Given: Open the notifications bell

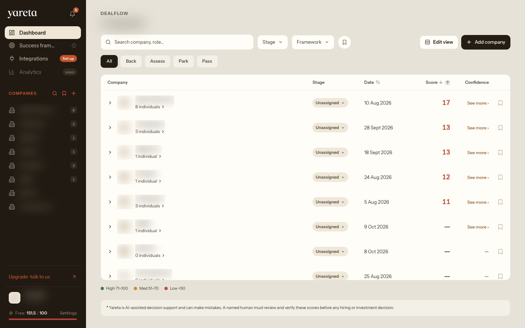Looking at the screenshot, I should tap(73, 14).
